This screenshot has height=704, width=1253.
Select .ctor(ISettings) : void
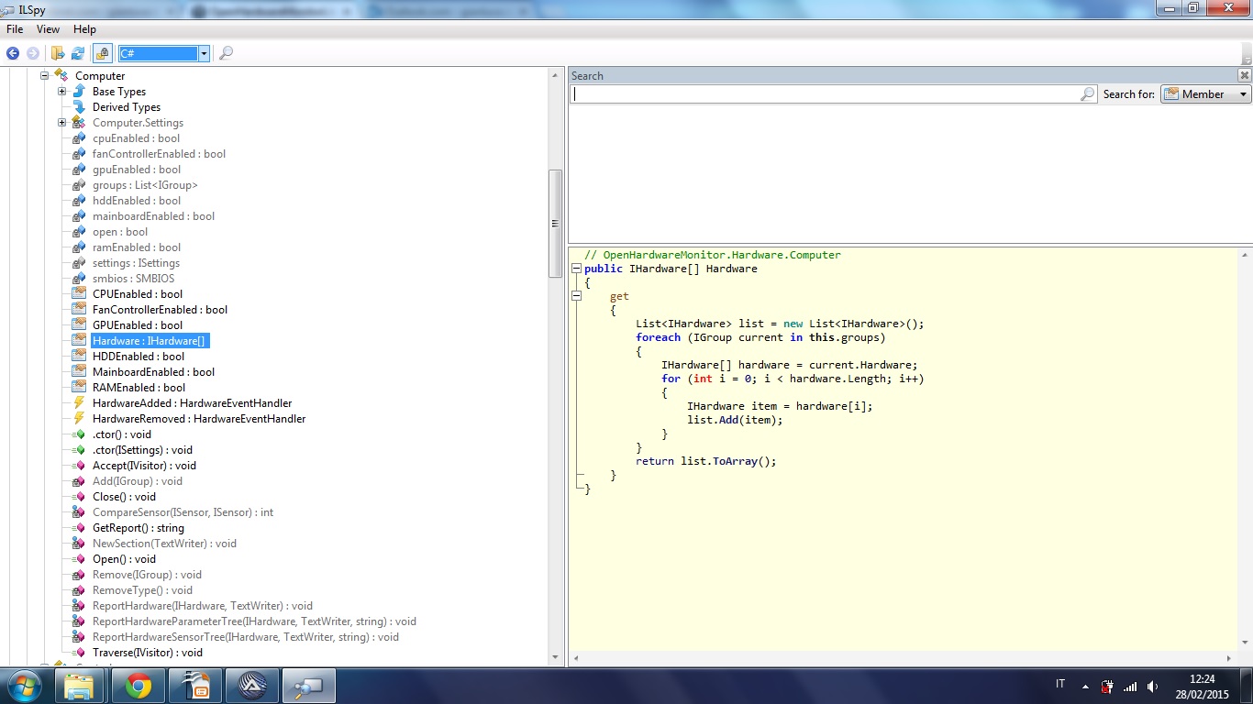(x=142, y=450)
